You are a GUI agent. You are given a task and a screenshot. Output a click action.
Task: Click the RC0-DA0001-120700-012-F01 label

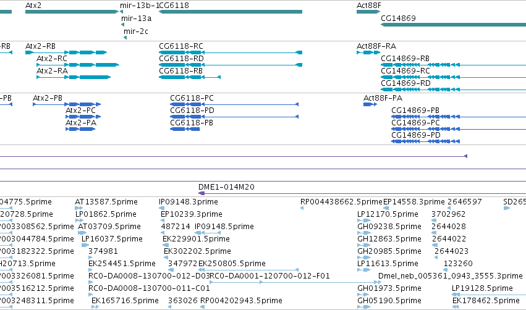tap(269, 277)
